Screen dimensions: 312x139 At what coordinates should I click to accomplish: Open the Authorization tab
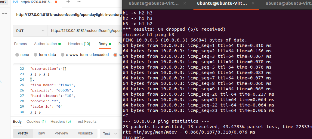click(47, 44)
